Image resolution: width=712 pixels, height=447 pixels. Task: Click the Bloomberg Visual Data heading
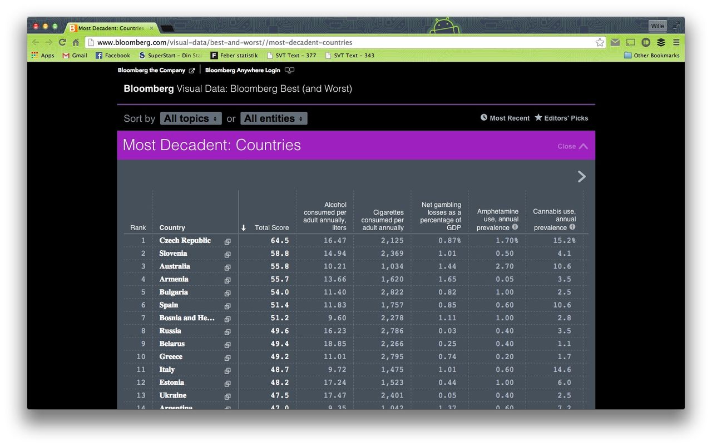point(238,88)
